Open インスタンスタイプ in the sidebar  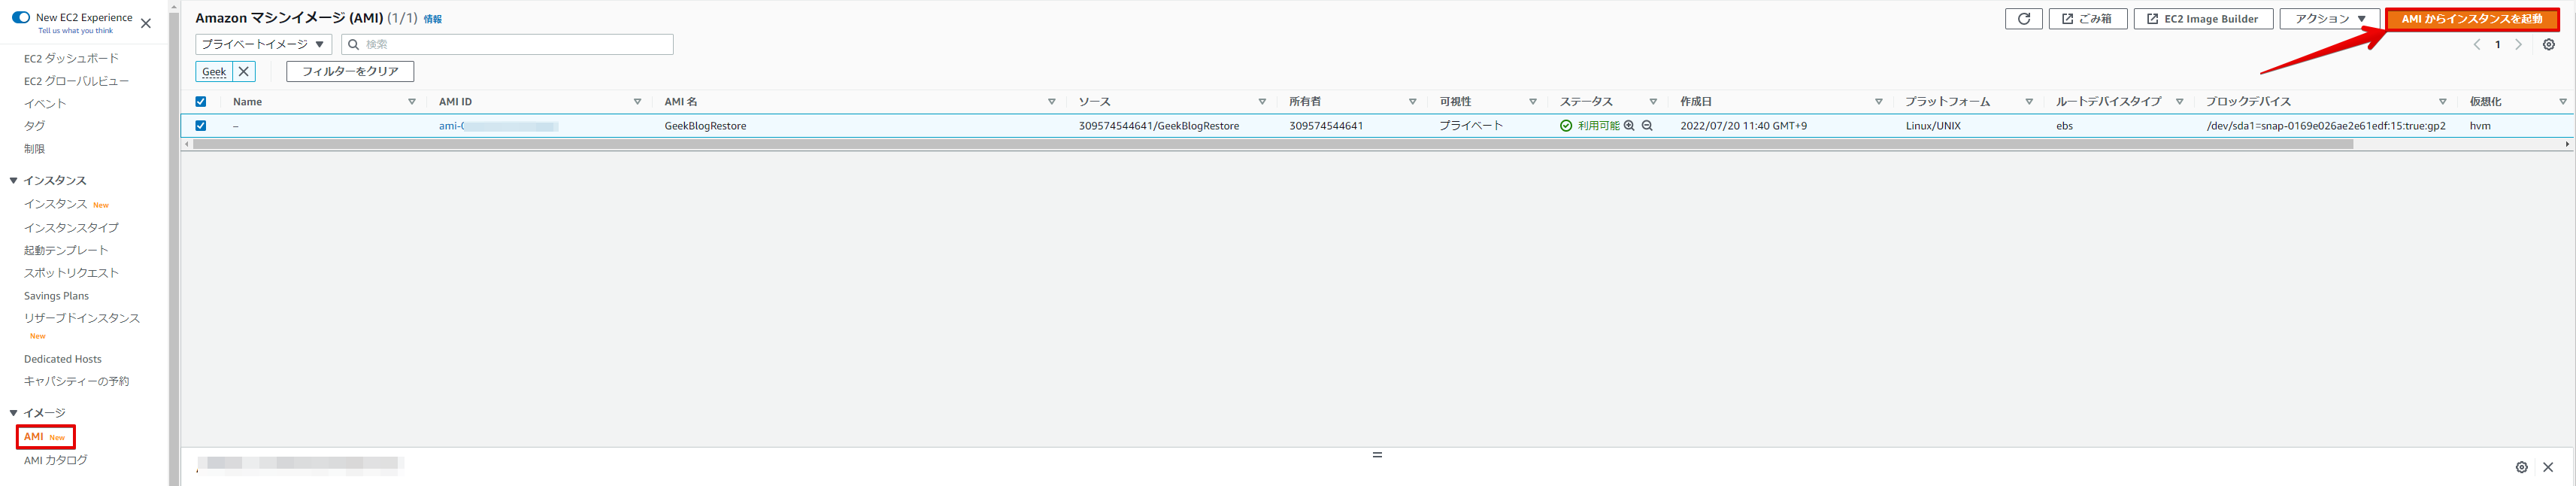[x=71, y=228]
